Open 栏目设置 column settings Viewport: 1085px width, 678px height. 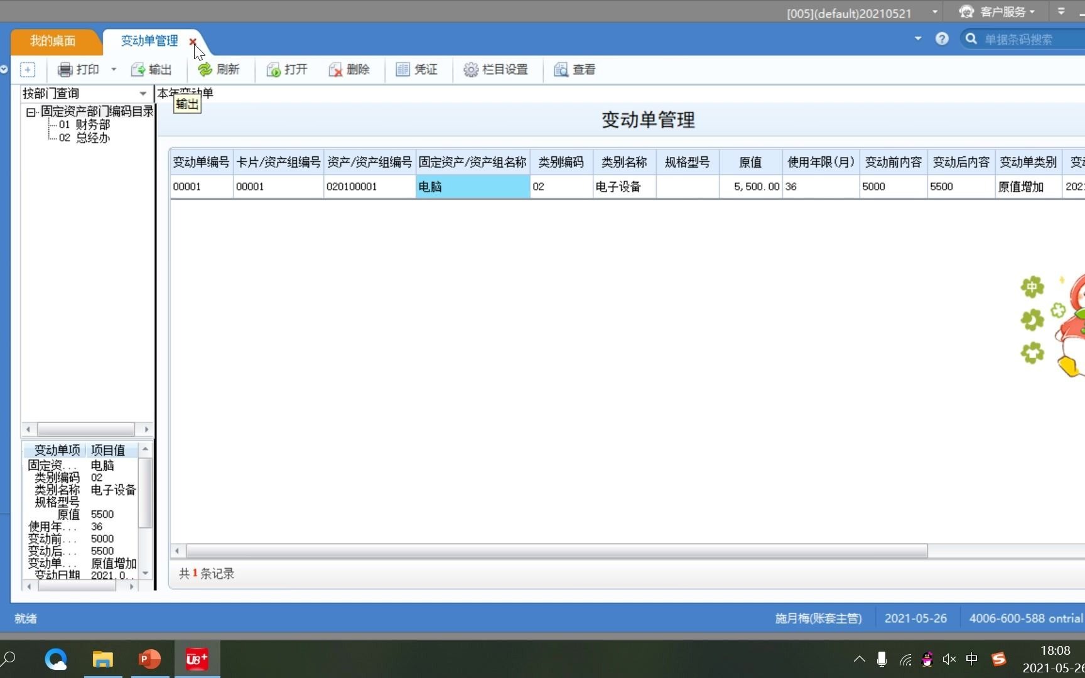[470, 70]
